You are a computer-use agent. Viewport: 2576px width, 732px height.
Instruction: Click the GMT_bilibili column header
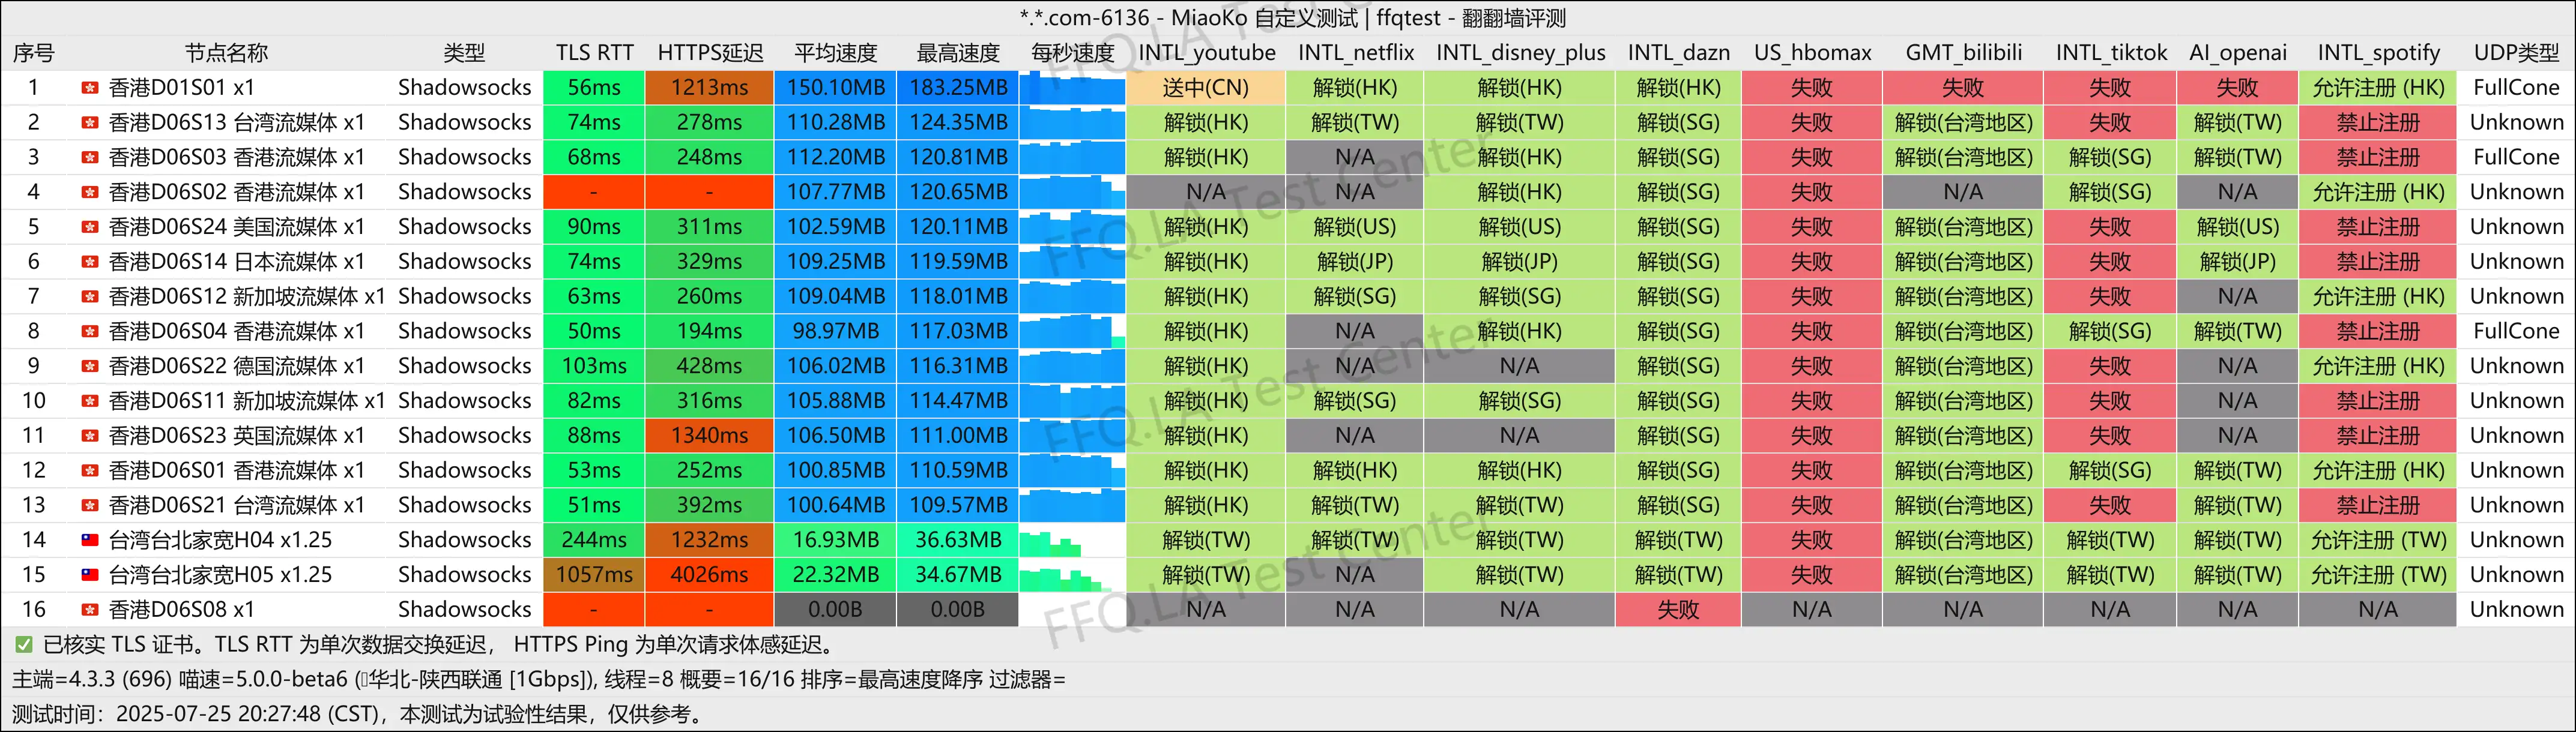tap(1963, 53)
